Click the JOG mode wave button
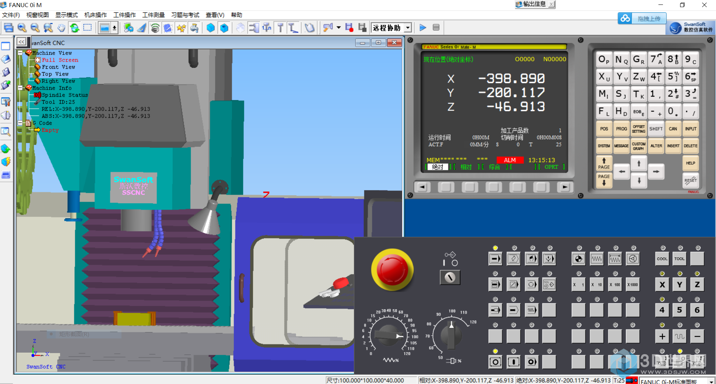The height and width of the screenshot is (384, 716). point(597,258)
